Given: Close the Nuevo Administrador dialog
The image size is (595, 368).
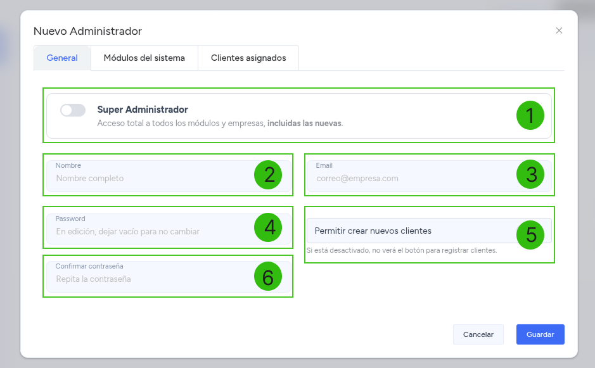Looking at the screenshot, I should click(x=559, y=30).
